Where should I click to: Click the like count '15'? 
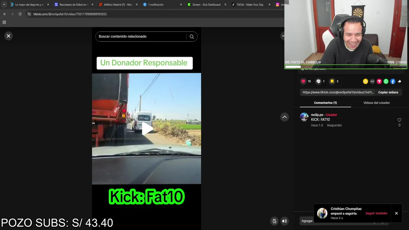309,81
